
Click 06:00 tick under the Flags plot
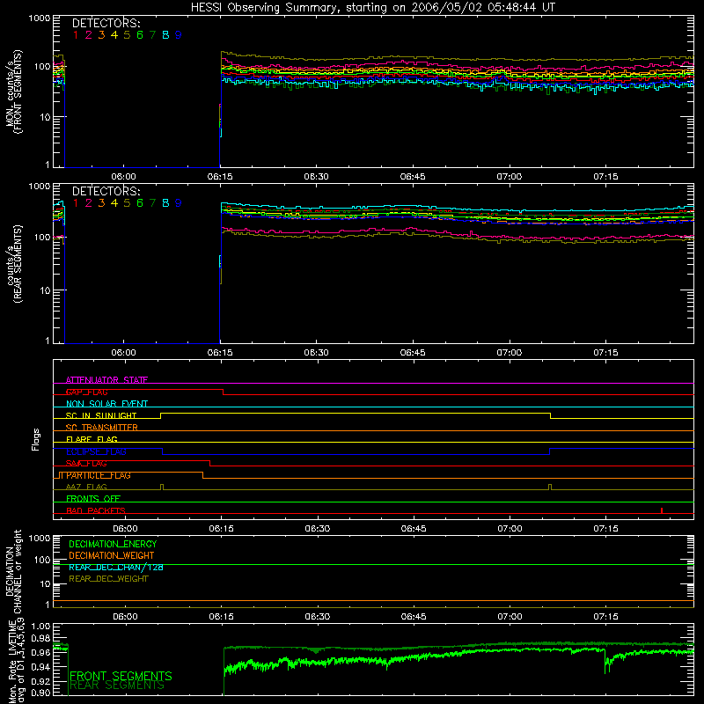tap(125, 529)
